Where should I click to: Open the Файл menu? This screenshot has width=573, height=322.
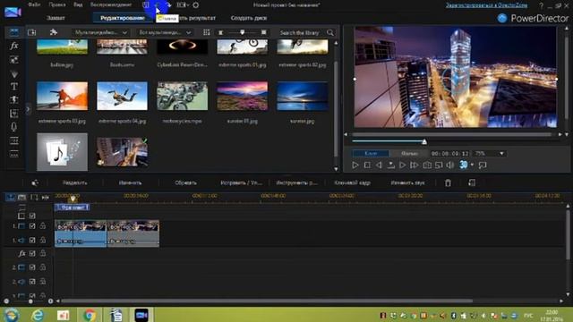[x=34, y=4]
